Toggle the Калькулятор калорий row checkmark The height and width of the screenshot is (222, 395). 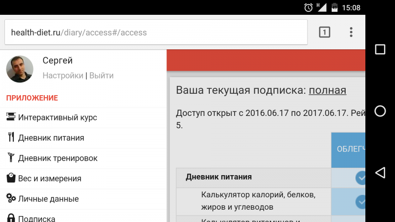point(362,201)
